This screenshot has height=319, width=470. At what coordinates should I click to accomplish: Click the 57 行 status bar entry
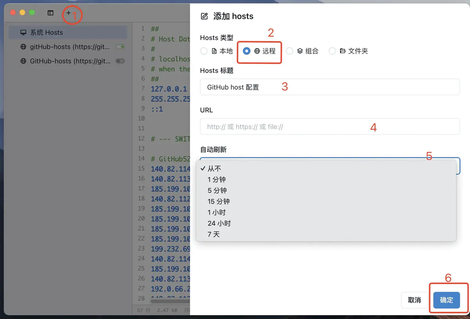click(143, 310)
